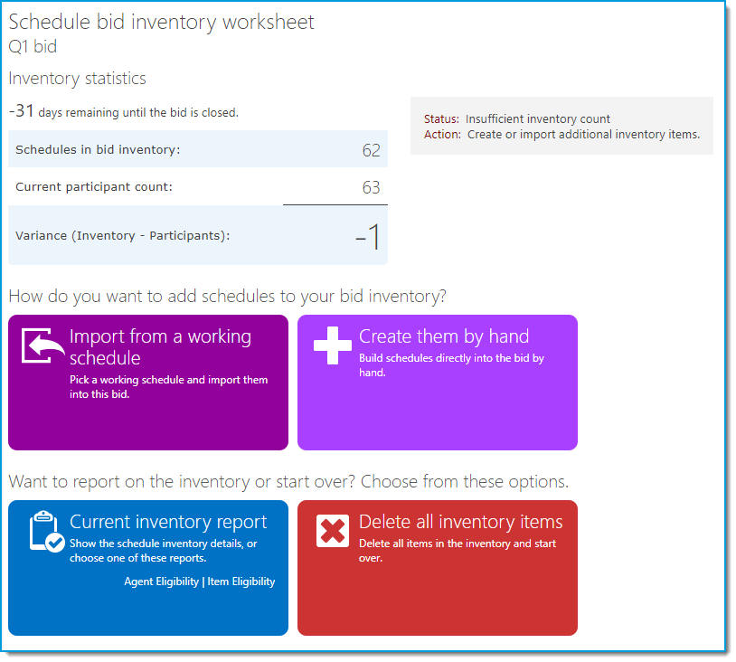Click the Schedules in bid inventory value 62
Screen dimensions: 736x662
coord(372,151)
